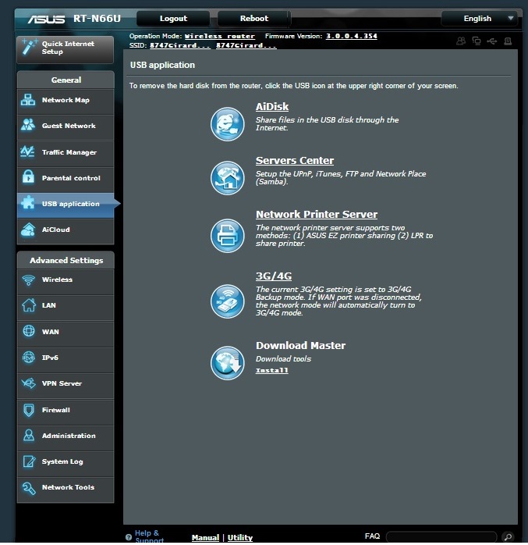Click the Logout button
The width and height of the screenshot is (528, 545).
click(173, 19)
